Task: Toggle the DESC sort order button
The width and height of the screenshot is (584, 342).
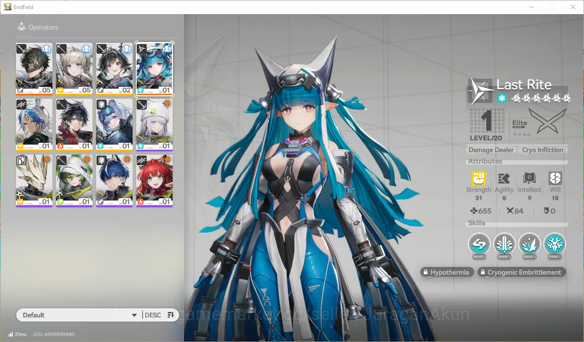Action: 160,315
